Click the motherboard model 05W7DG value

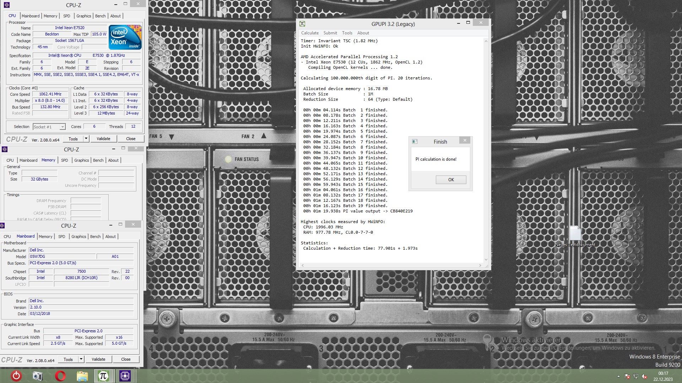pos(62,257)
